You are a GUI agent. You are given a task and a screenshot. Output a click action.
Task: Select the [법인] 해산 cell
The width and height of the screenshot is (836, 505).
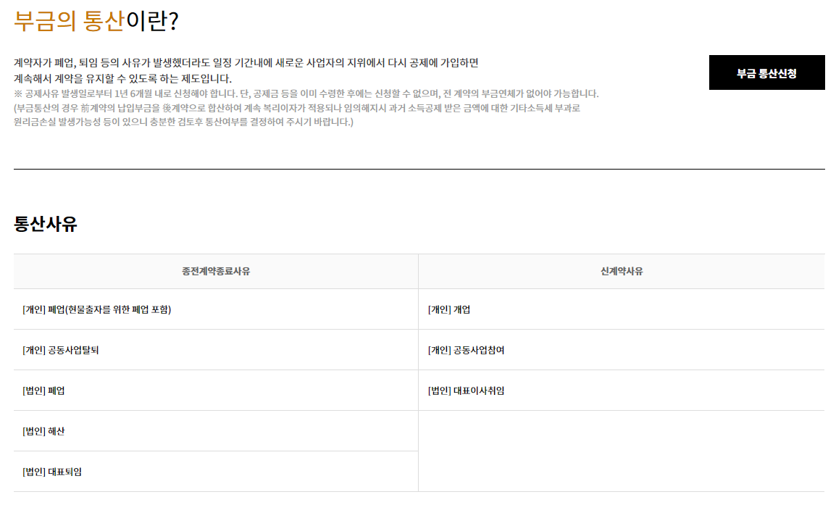216,431
